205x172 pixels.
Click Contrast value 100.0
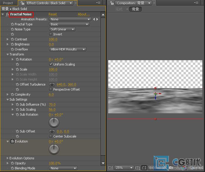[53, 39]
